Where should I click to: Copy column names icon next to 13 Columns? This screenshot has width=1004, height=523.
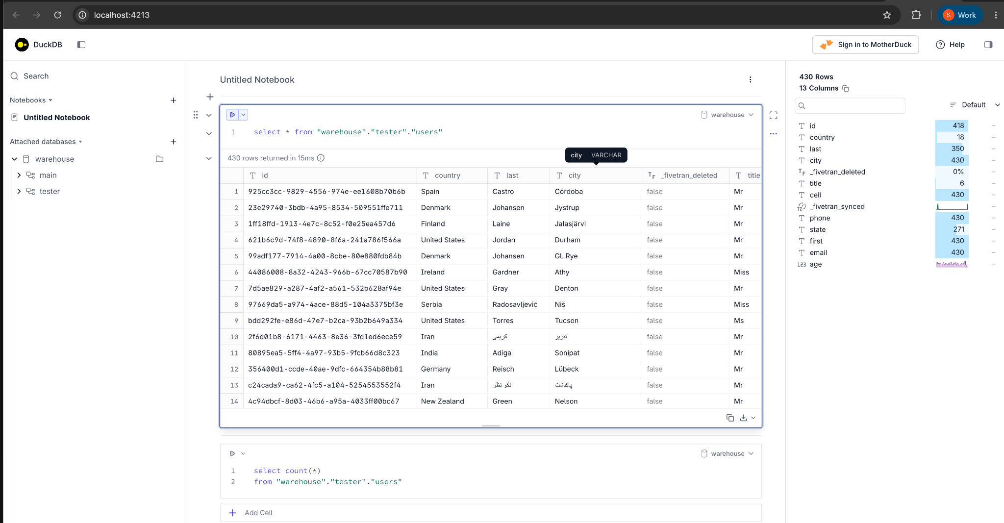(846, 88)
